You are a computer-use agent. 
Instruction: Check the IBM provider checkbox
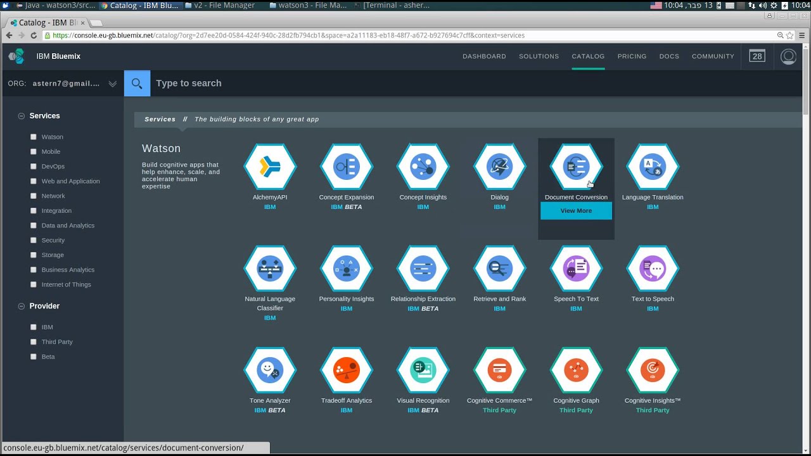(x=34, y=327)
